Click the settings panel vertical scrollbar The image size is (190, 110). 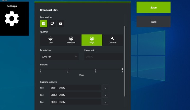(125, 61)
